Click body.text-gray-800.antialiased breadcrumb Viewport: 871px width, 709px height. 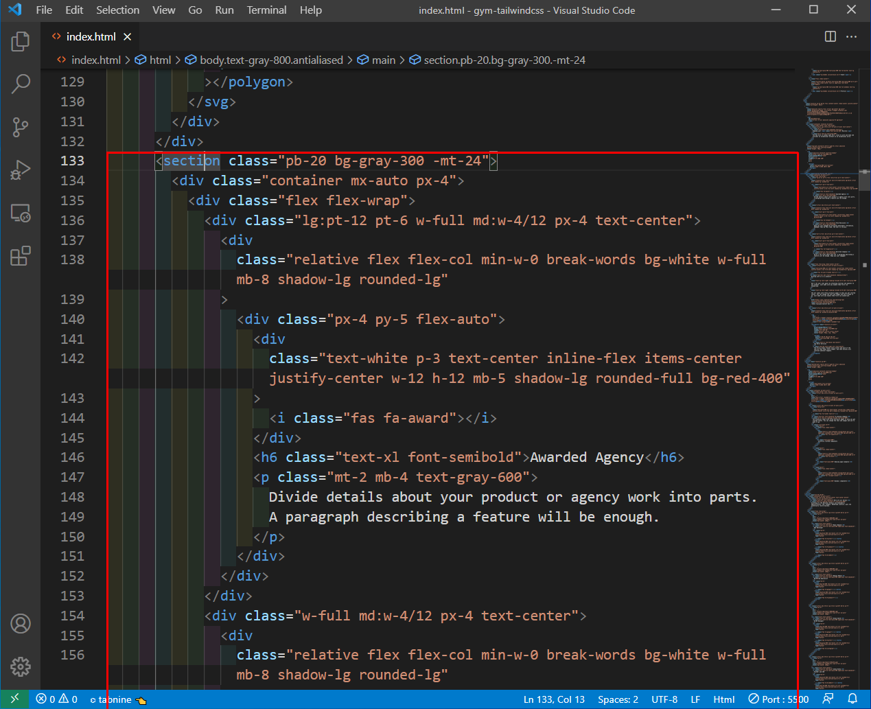[271, 60]
